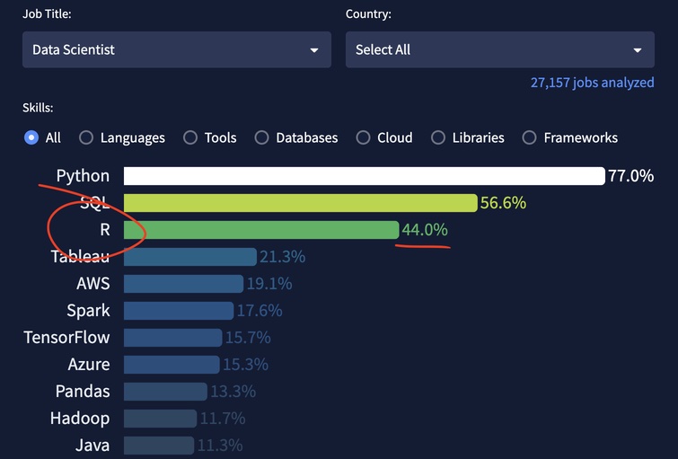
Task: Click the 27,157 jobs analyzed text
Action: tap(592, 83)
